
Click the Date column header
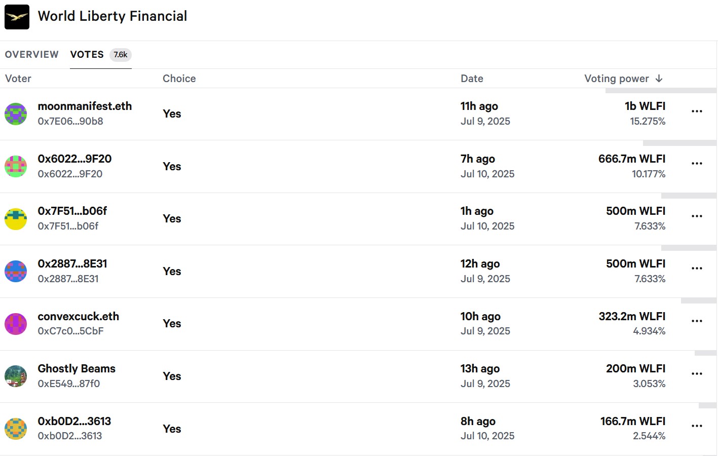point(472,79)
